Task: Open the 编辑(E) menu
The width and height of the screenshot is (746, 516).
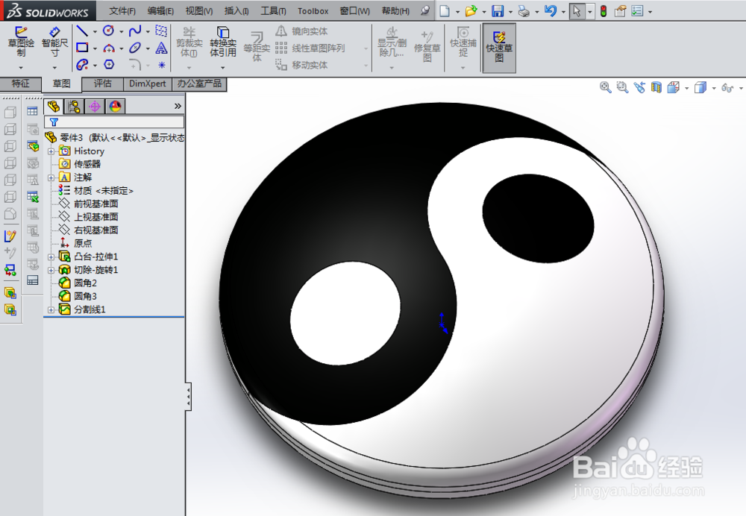Action: click(x=161, y=11)
